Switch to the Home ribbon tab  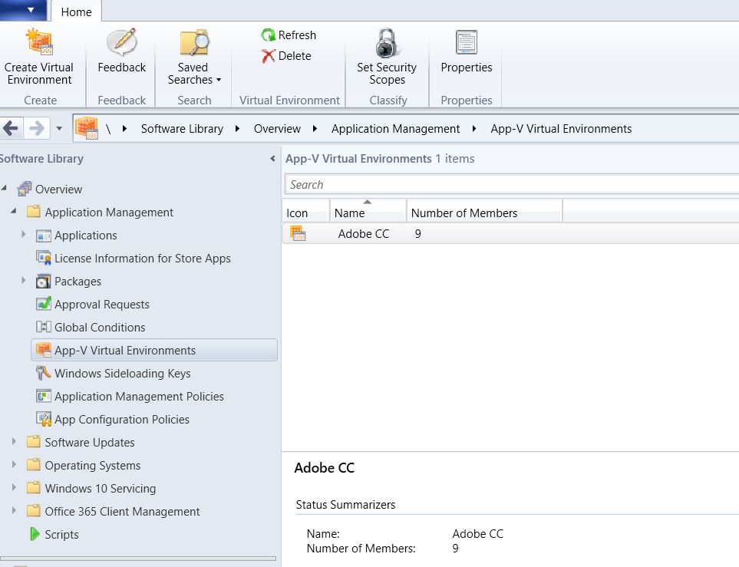[x=75, y=12]
